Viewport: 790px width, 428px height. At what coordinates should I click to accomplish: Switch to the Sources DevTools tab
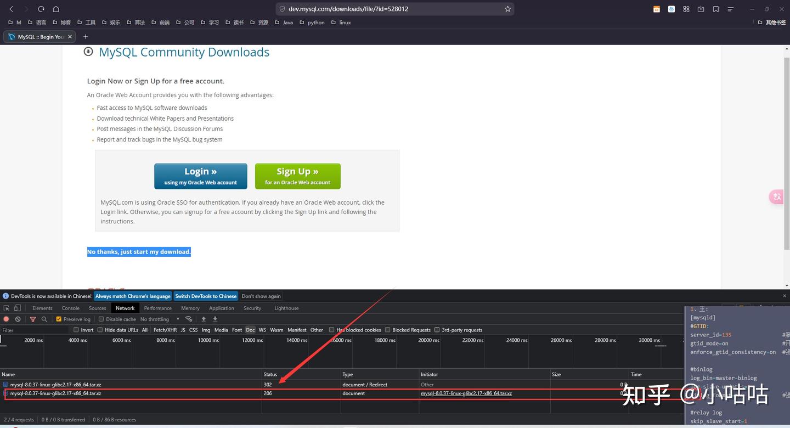click(x=98, y=308)
